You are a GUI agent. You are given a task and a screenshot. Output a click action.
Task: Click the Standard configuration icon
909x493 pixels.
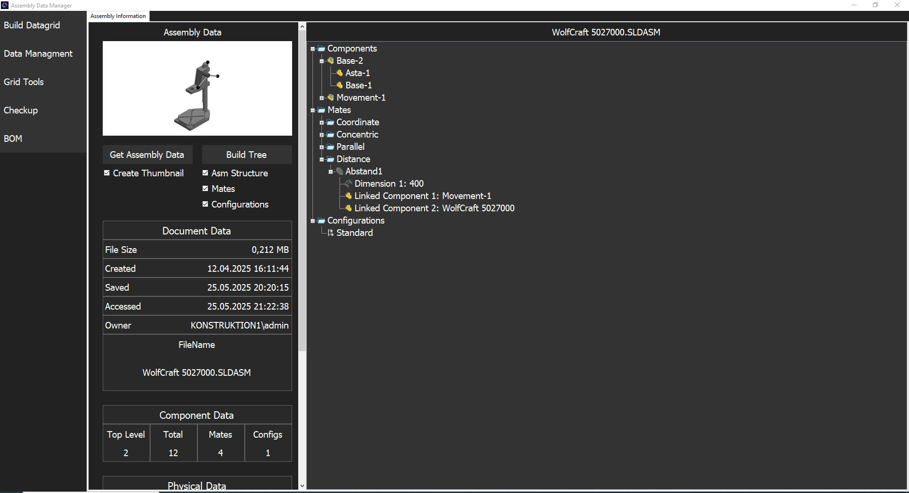point(330,233)
